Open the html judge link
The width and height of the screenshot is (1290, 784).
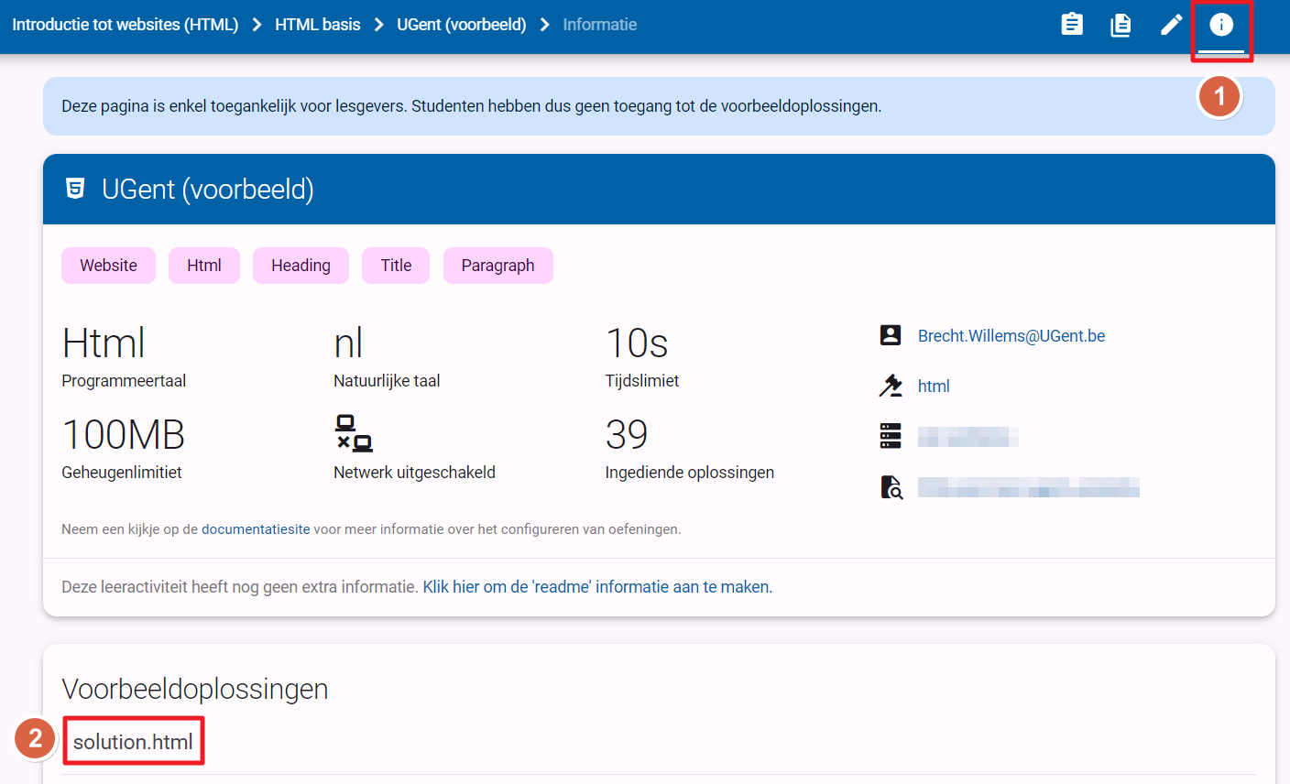(933, 387)
